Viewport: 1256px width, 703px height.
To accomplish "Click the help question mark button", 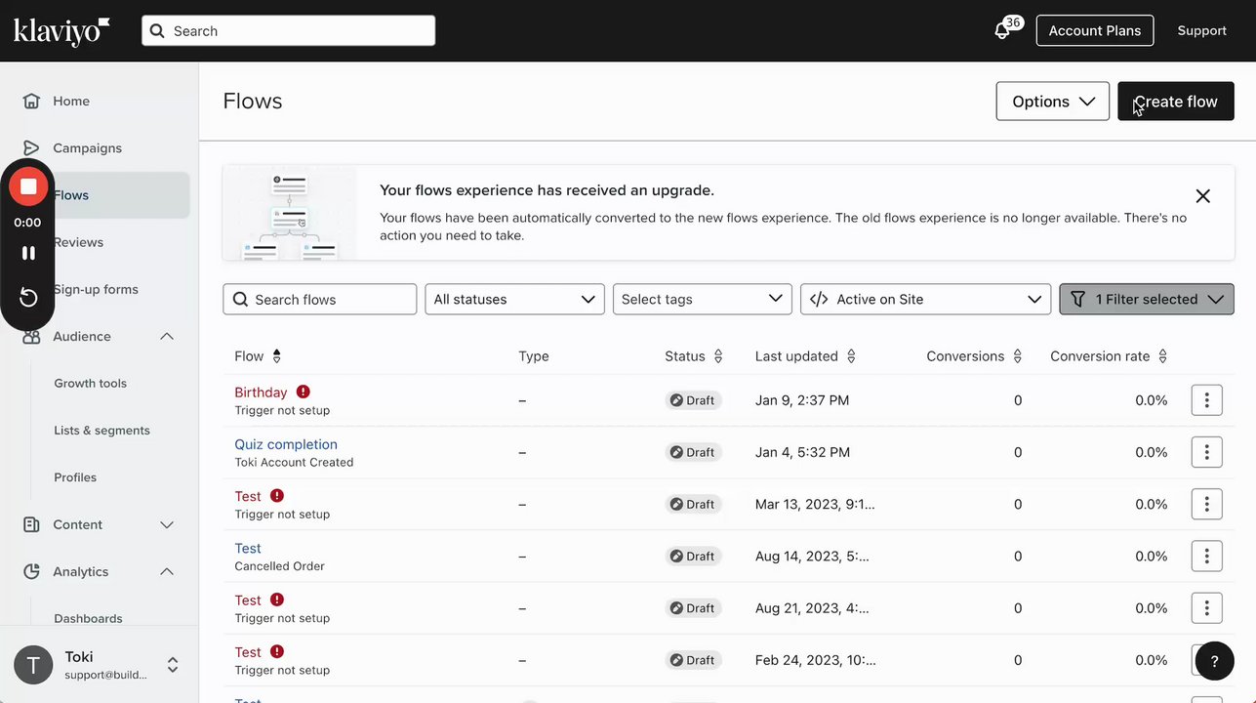I will tap(1214, 661).
